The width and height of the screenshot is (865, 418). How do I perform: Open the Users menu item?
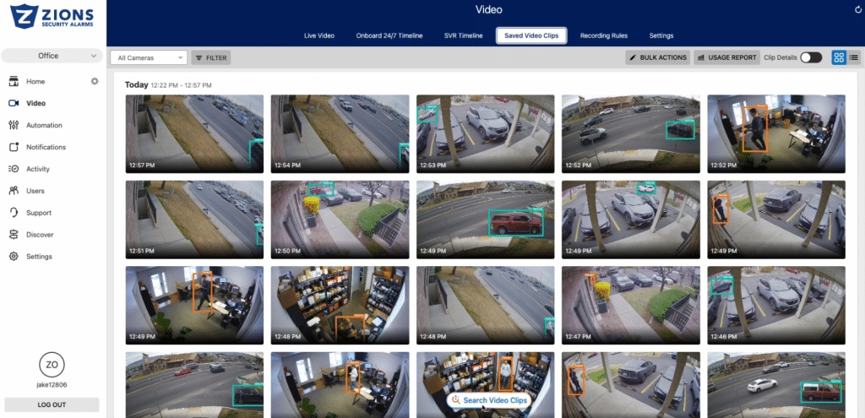coord(35,191)
